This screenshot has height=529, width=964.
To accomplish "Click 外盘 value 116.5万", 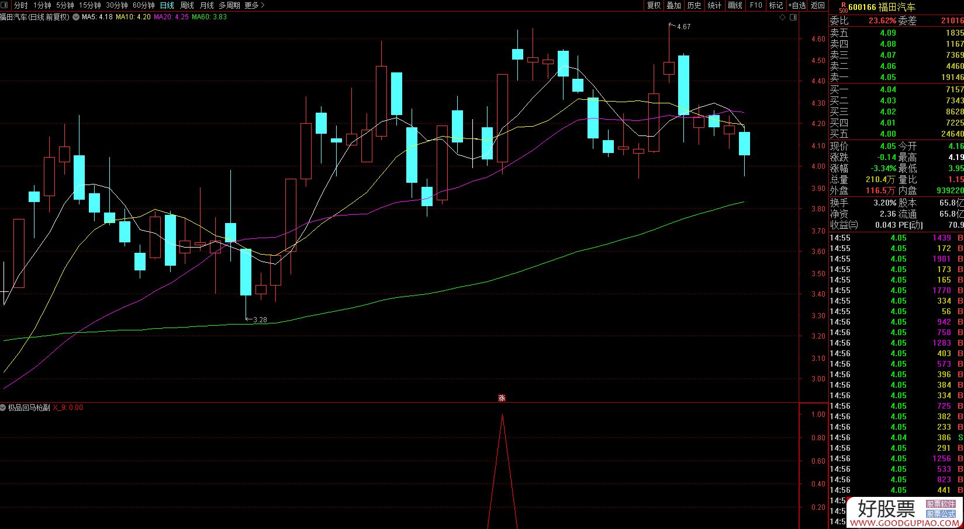I will tap(881, 190).
